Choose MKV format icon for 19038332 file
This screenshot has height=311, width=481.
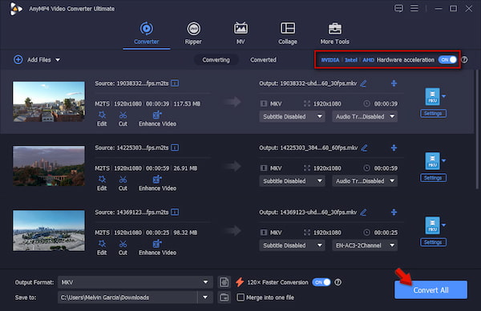click(432, 96)
